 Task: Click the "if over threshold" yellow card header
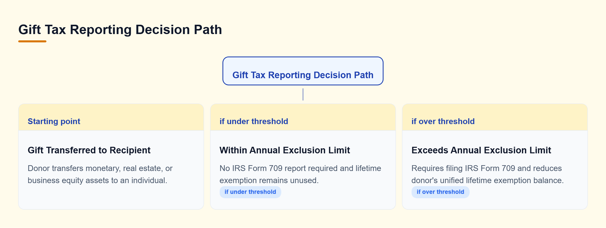[495, 117]
